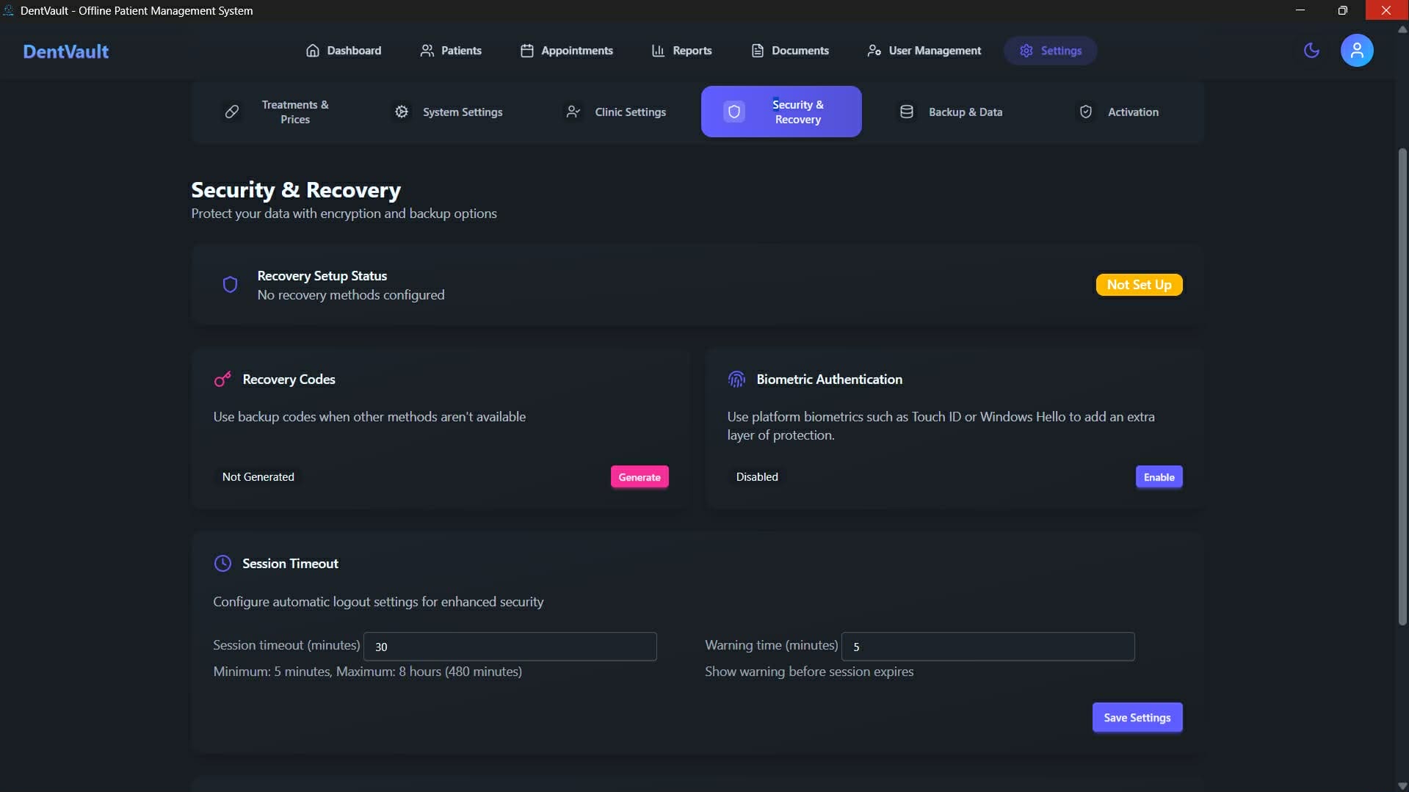Open the user profile avatar
Viewport: 1409px width, 792px height.
tap(1356, 50)
